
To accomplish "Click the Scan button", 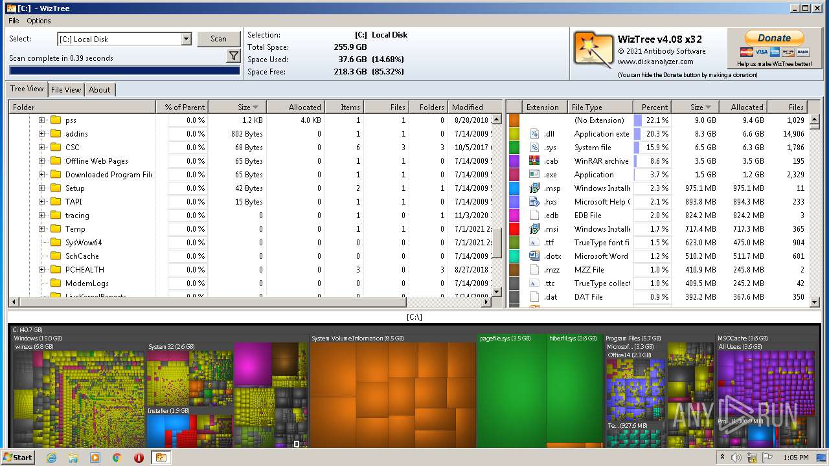I will point(218,39).
